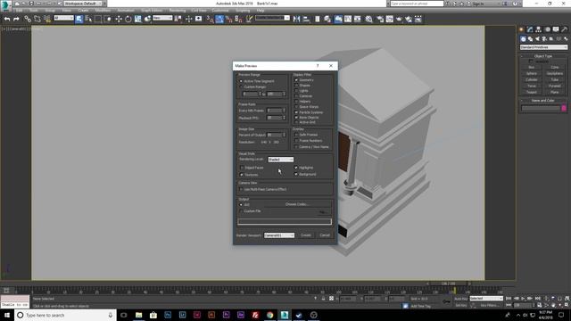Select the Shapes category icon
This screenshot has height=321, width=571.
(x=530, y=39)
